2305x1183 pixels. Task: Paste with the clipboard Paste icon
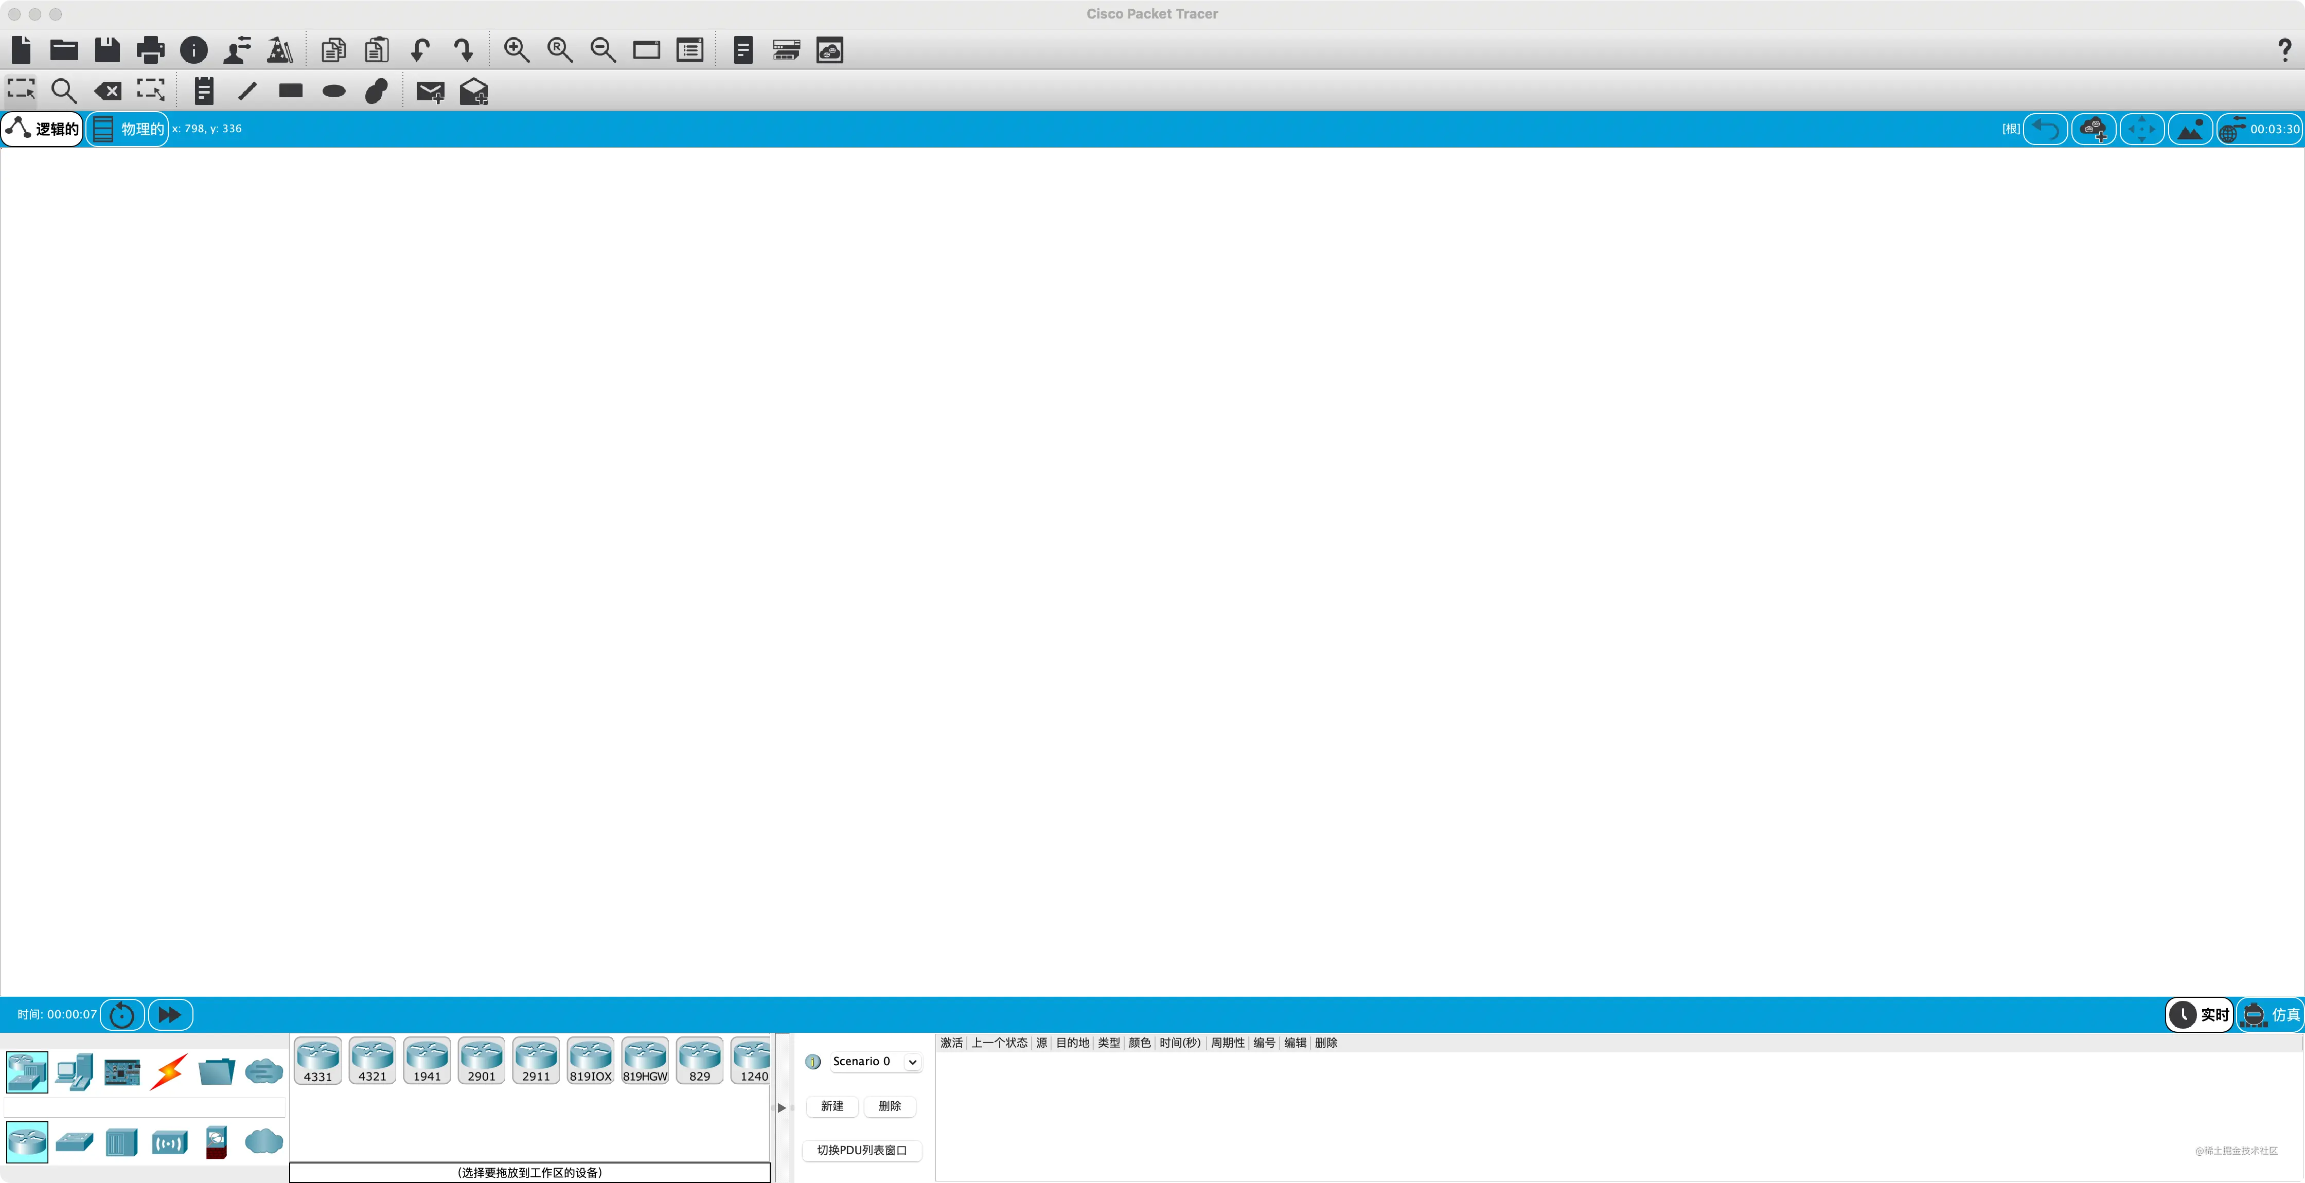(377, 49)
